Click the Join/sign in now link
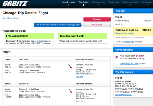The height and width of the screenshot is (106, 153). [x=129, y=63]
